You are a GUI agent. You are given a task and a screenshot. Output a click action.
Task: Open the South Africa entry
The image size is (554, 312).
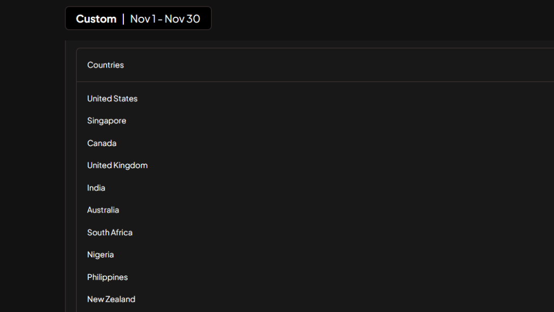tap(110, 233)
